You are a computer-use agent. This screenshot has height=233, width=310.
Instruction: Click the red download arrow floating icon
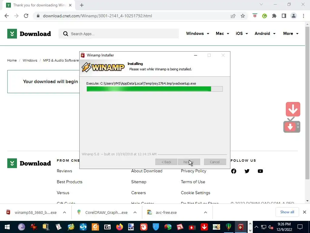point(293,109)
